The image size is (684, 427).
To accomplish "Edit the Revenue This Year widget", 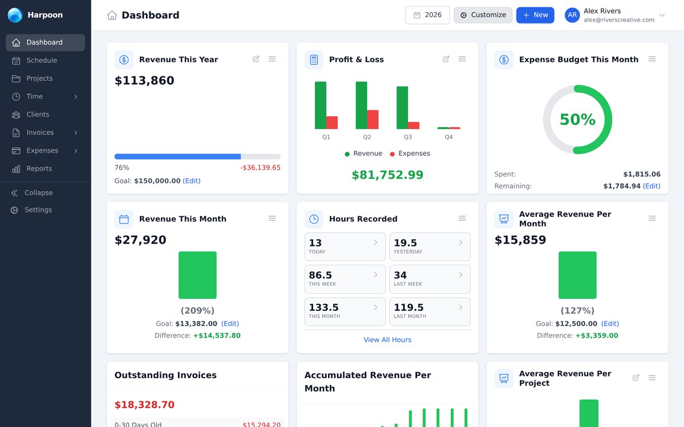I will click(x=256, y=59).
